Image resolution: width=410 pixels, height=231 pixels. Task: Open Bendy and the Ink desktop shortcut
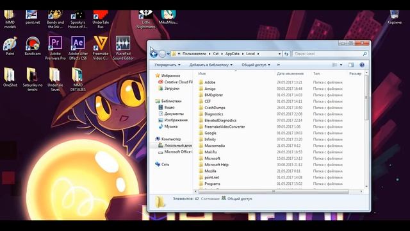pyautogui.click(x=55, y=19)
